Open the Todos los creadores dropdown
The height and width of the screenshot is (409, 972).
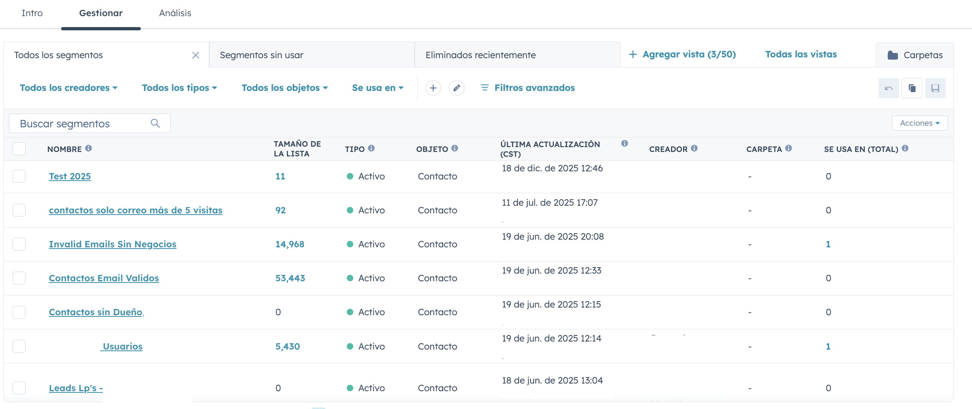click(x=69, y=88)
